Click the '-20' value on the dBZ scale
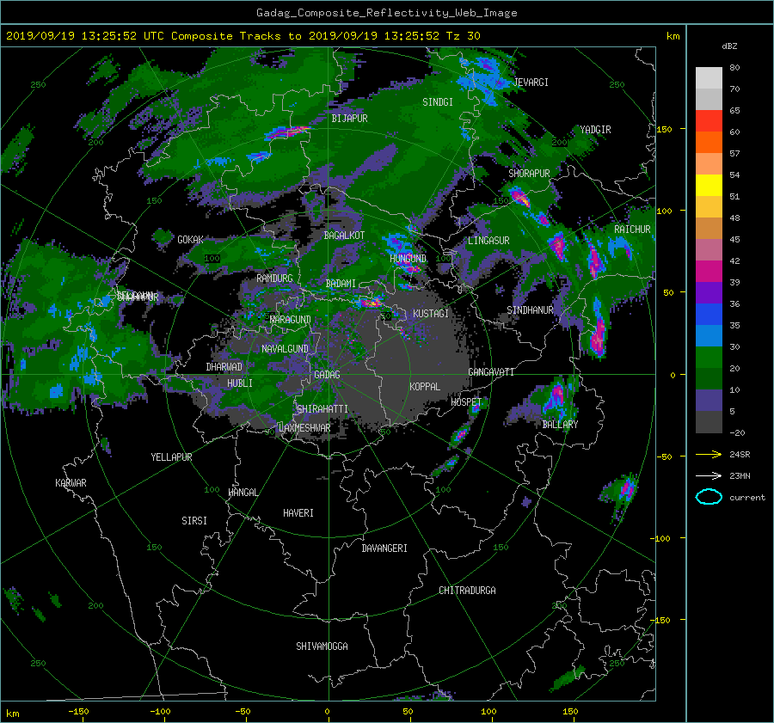 pos(737,432)
